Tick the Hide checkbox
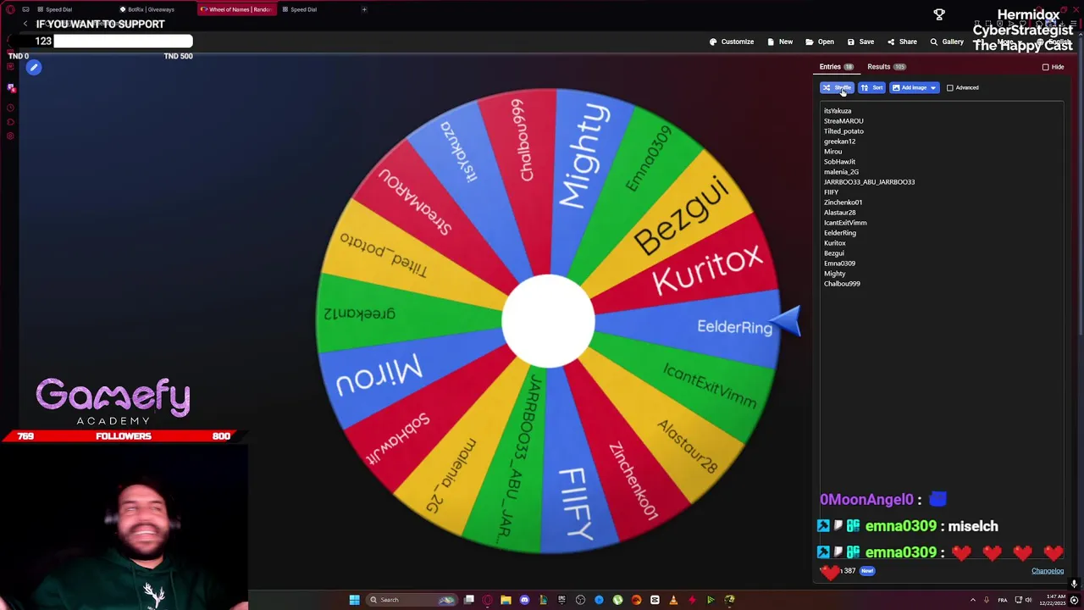This screenshot has width=1084, height=610. coord(1045,67)
